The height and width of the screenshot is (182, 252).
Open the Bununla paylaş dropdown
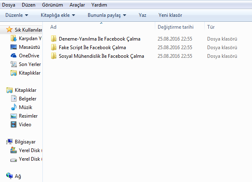[107, 15]
